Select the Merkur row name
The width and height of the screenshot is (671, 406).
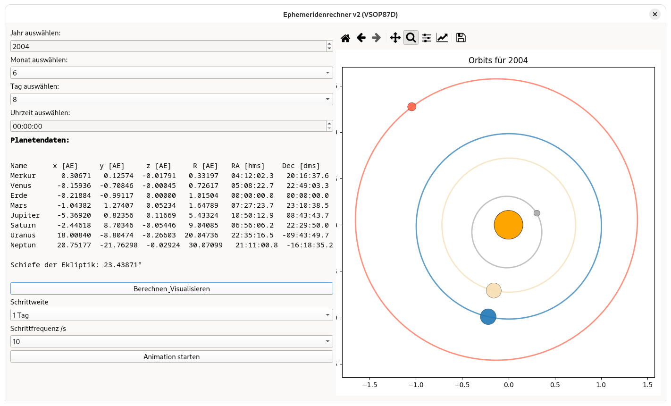click(x=23, y=176)
